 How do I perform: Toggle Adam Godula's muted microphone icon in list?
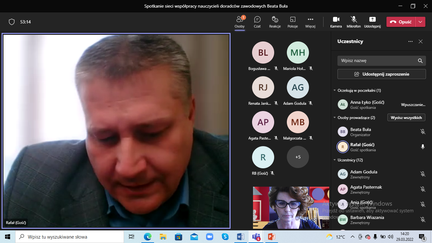(423, 174)
